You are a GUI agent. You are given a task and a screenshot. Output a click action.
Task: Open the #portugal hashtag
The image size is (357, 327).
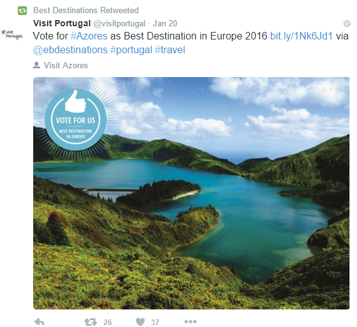pyautogui.click(x=131, y=50)
